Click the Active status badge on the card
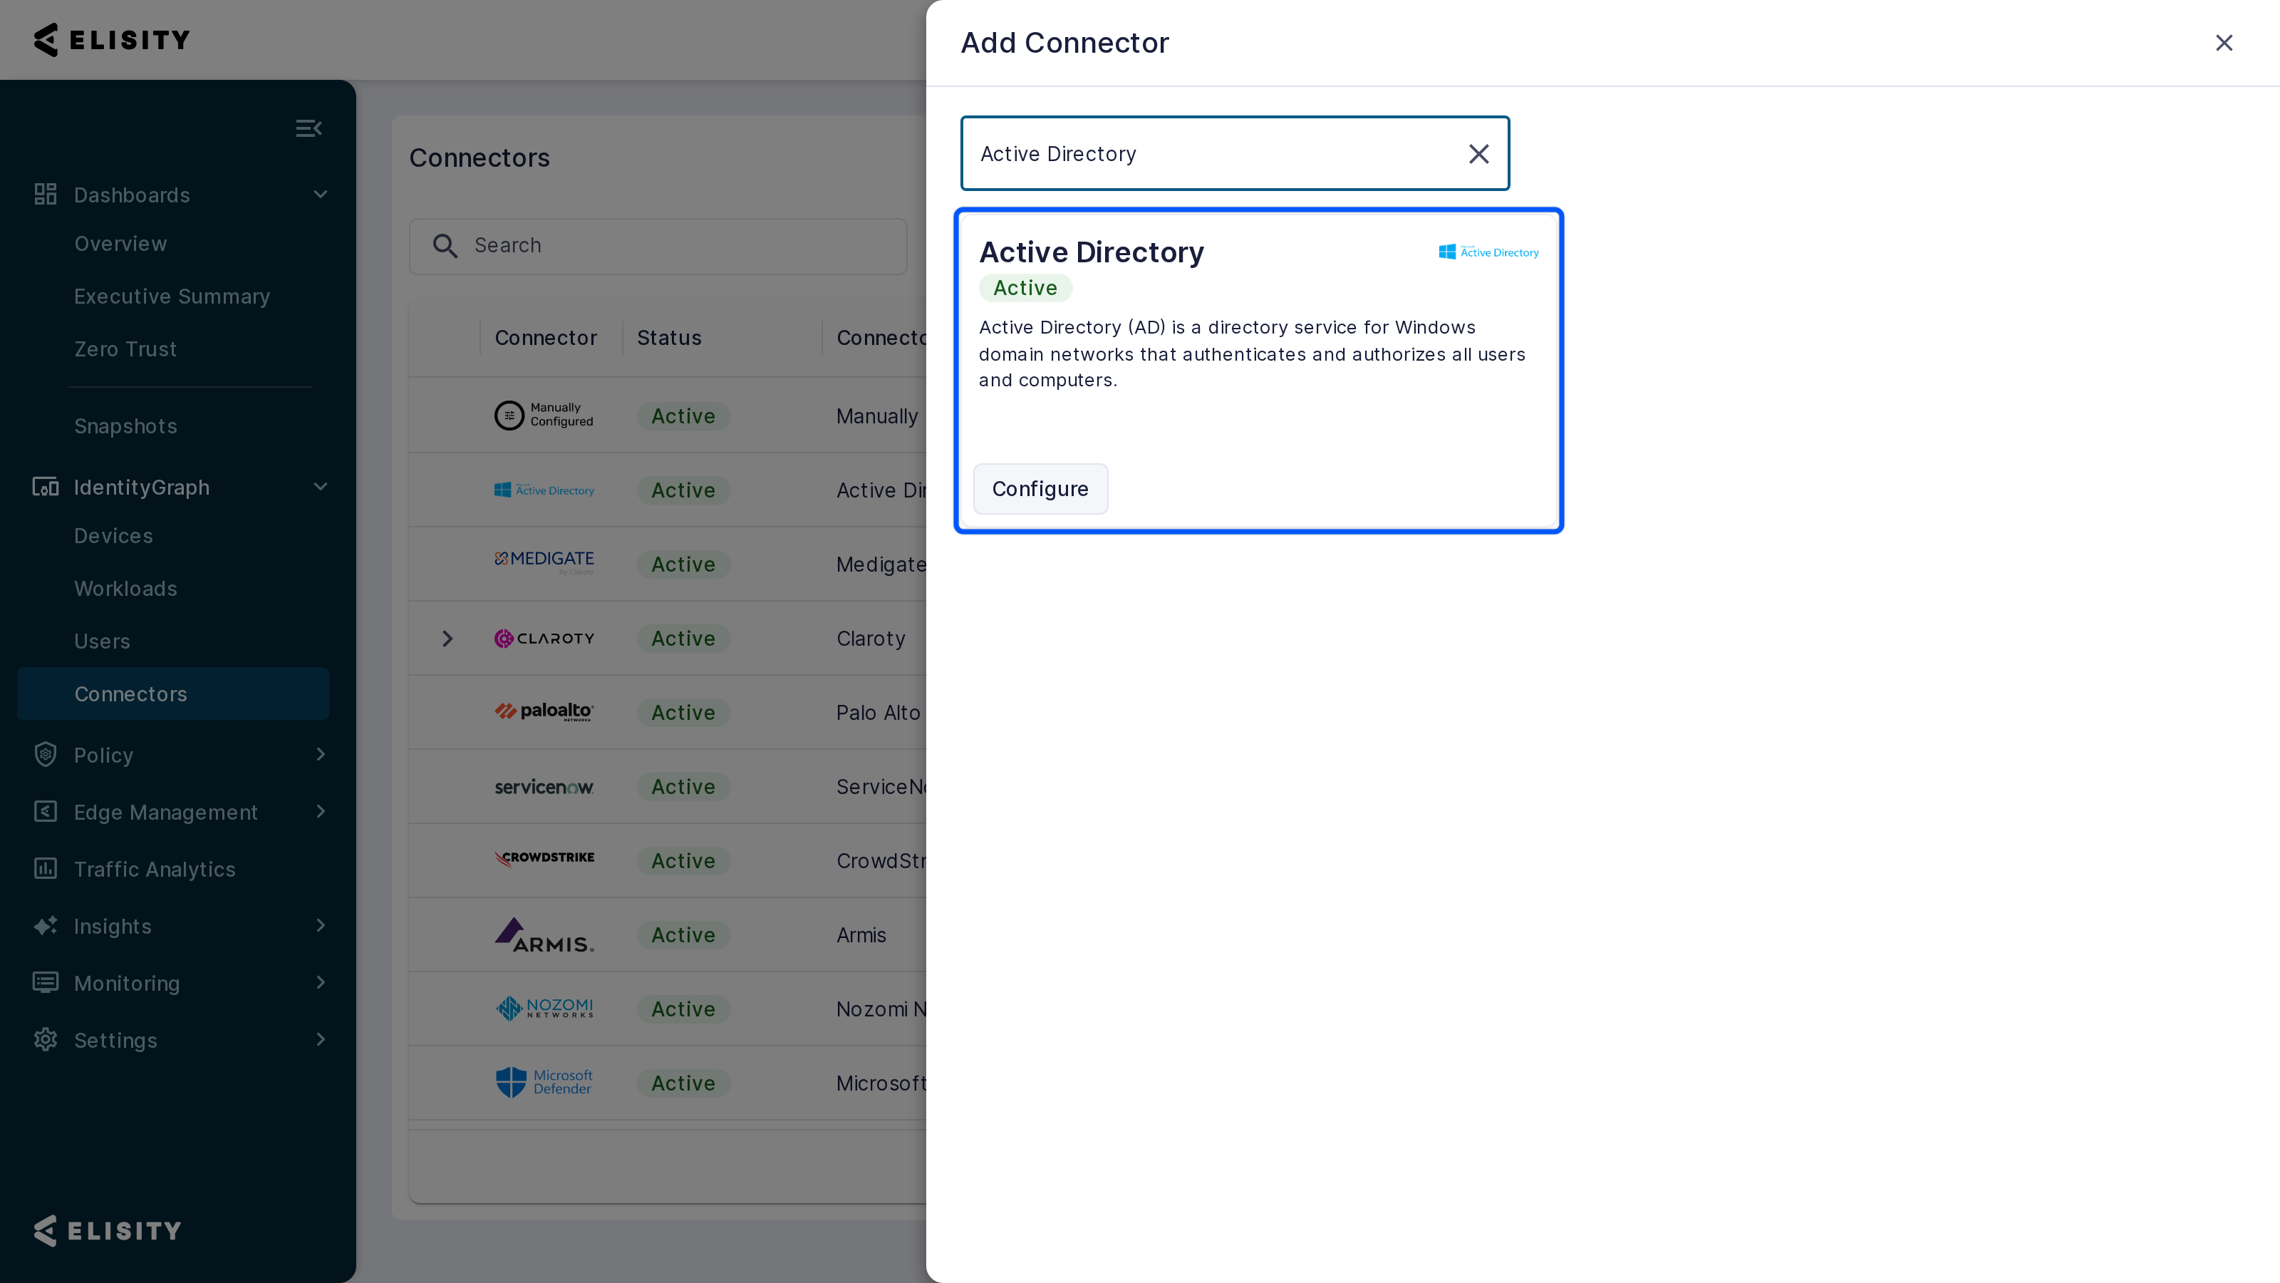Image resolution: width=2280 pixels, height=1283 pixels. (x=1025, y=288)
